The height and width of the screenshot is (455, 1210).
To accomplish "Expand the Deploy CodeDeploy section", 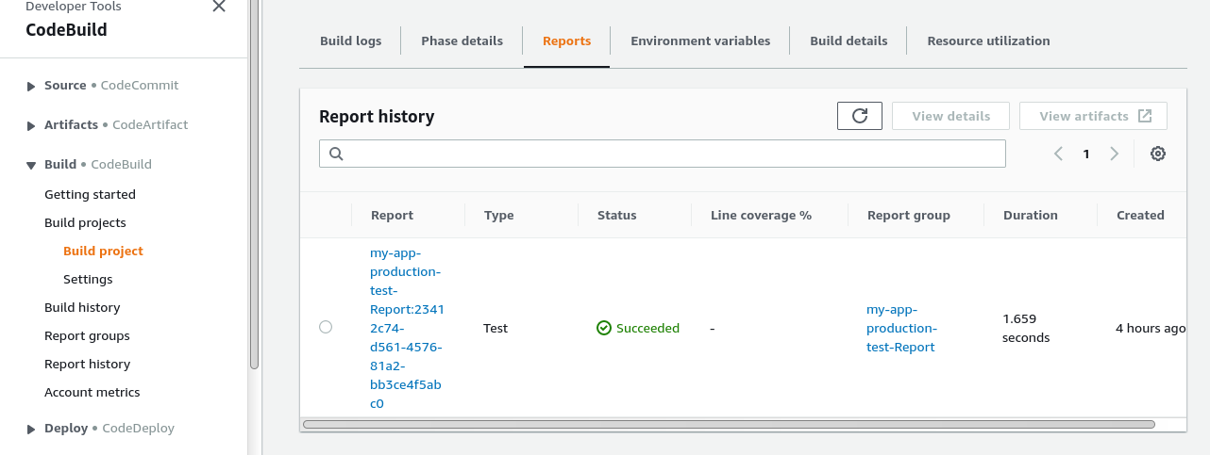I will 32,429.
